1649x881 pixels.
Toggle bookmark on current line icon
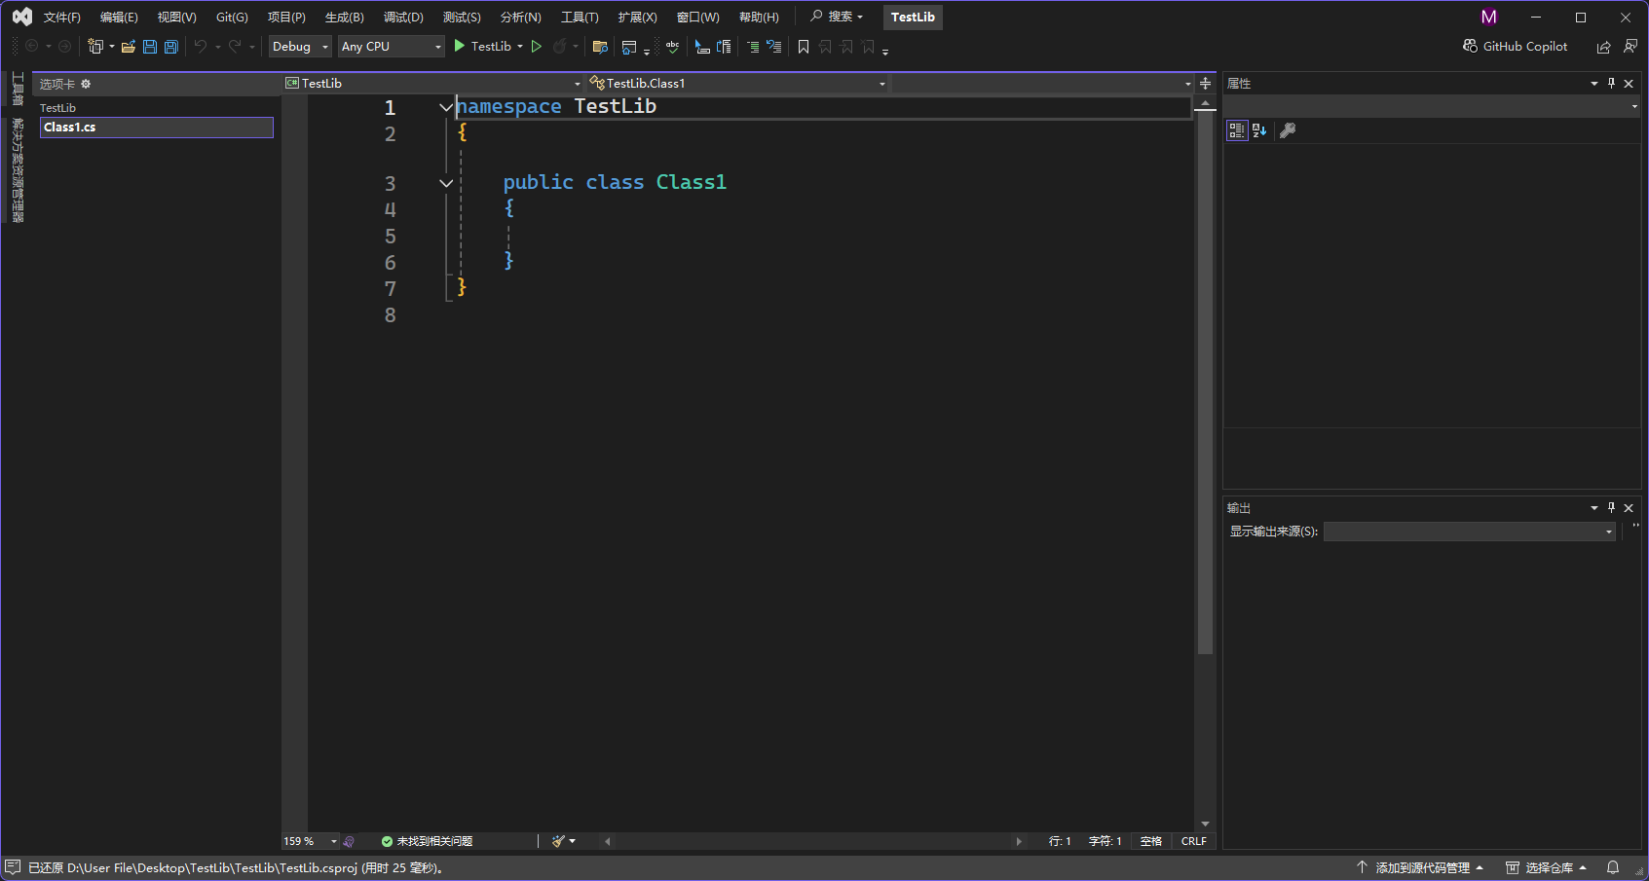pos(804,47)
